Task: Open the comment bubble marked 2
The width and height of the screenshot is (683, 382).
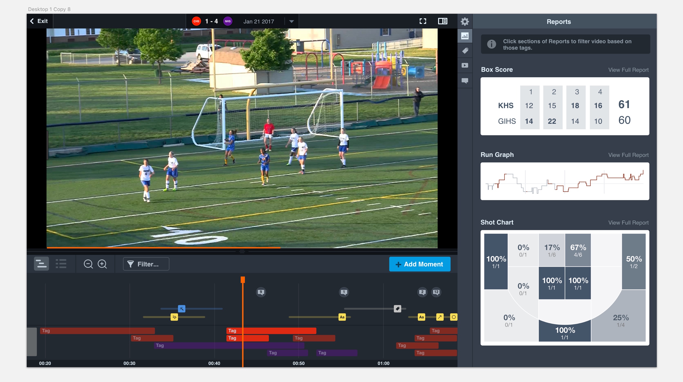Action: tap(422, 292)
